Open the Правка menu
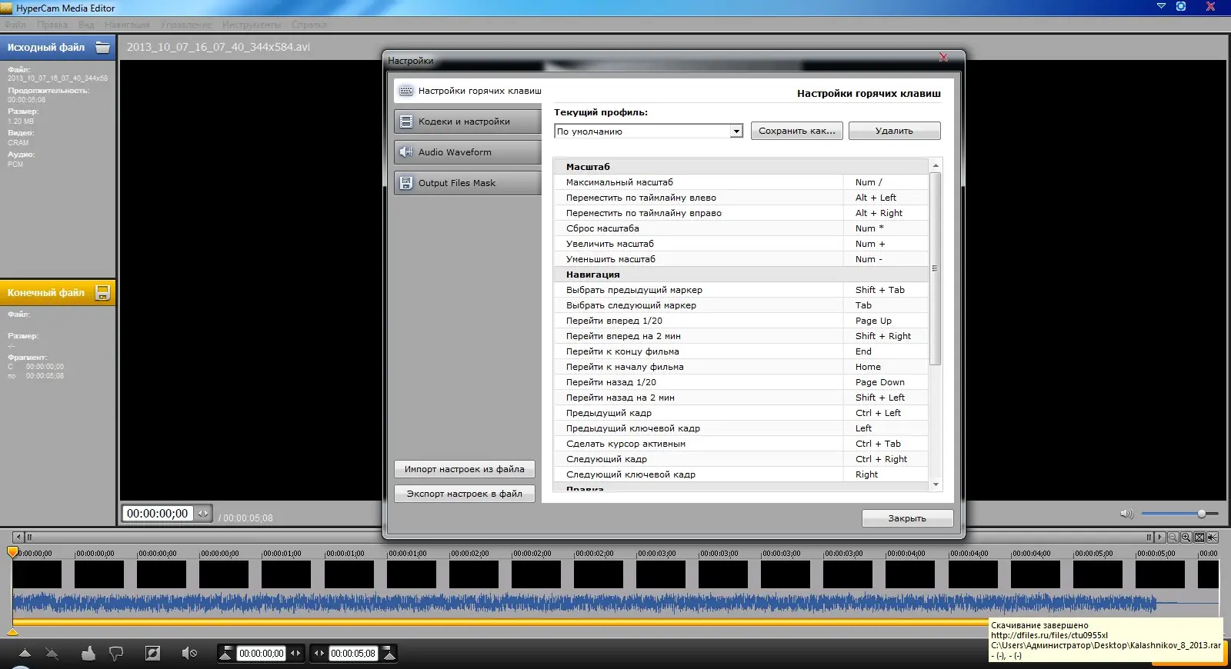Screen dimensions: 1231x669 pos(52,25)
